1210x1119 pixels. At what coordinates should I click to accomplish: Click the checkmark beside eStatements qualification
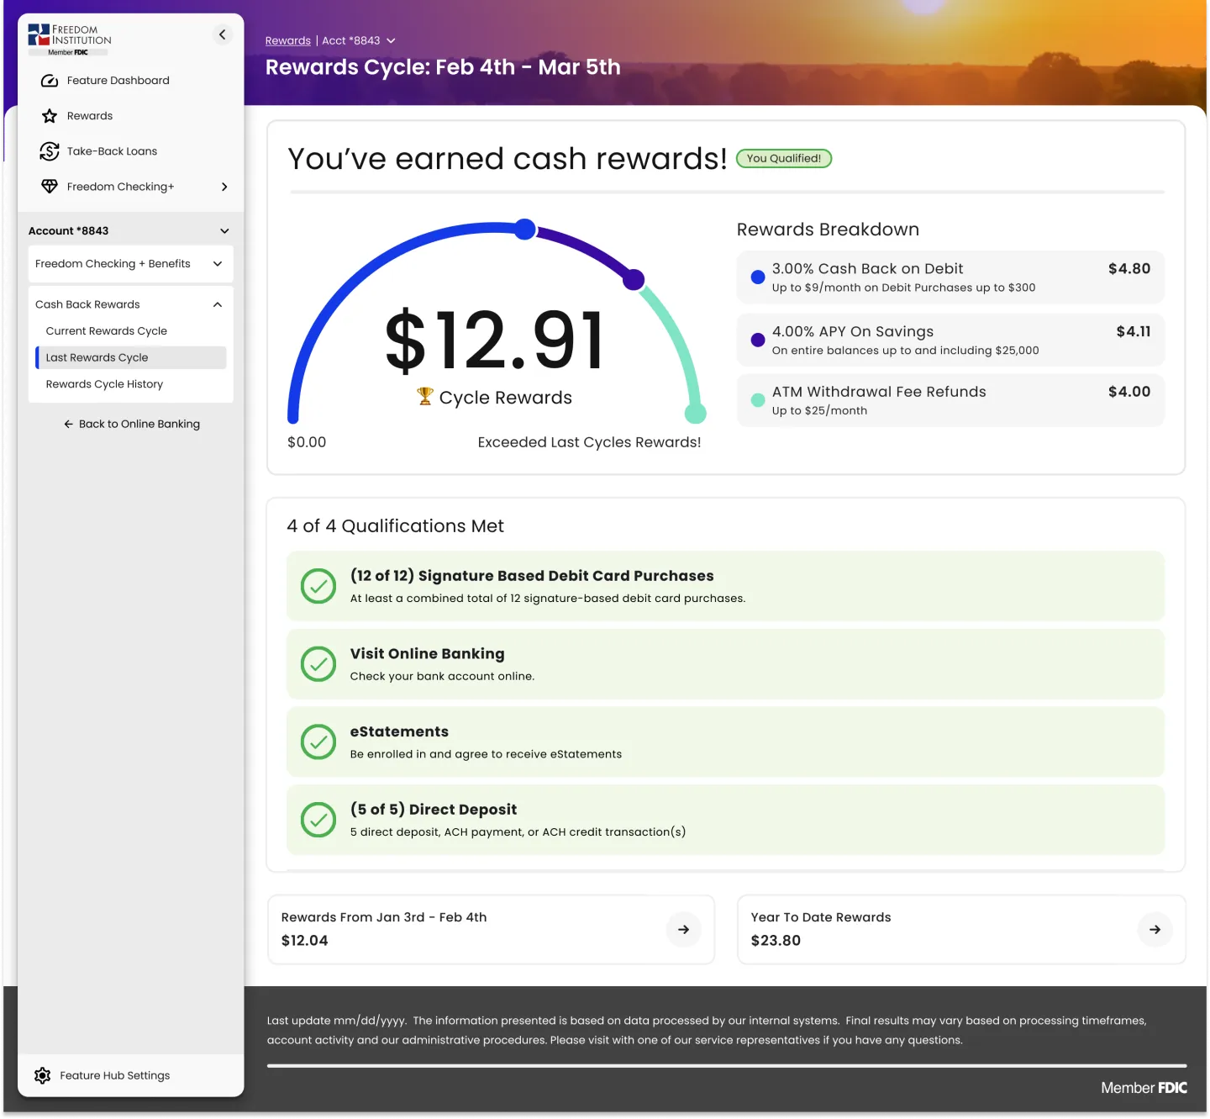click(x=318, y=742)
